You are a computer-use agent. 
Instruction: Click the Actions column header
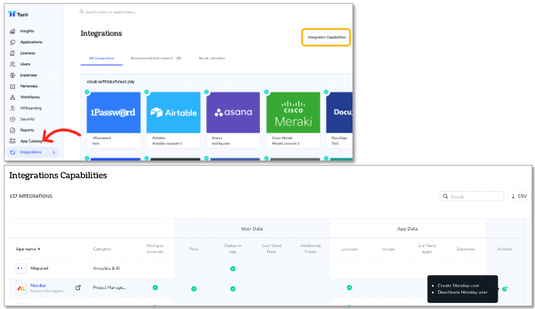[504, 249]
